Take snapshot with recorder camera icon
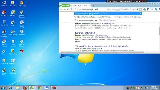Viewport: 160px width, 90px height. (137, 1)
